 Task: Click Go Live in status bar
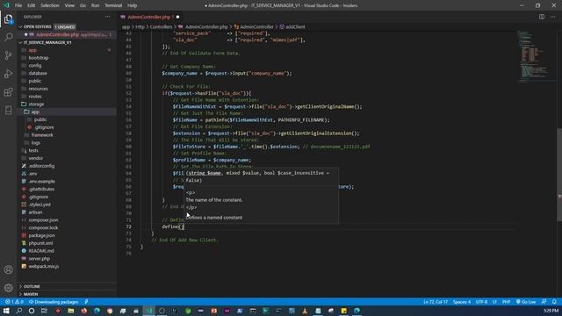click(526, 302)
